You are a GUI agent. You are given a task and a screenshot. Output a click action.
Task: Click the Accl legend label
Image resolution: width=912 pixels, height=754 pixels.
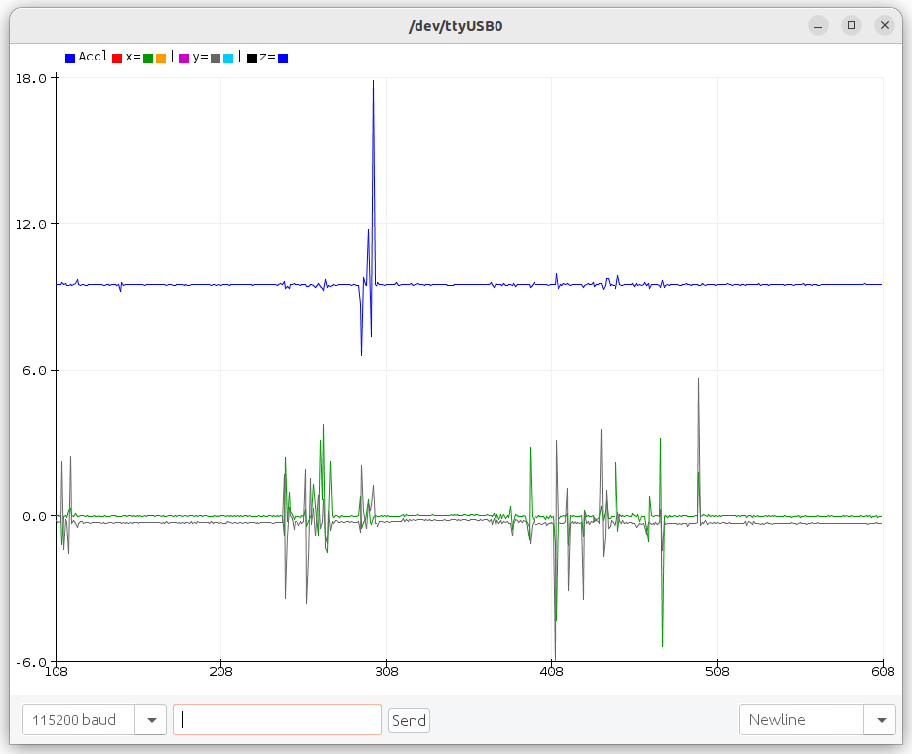tap(94, 57)
